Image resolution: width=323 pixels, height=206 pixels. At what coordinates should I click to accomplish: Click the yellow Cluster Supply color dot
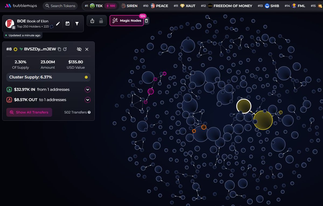point(86,77)
